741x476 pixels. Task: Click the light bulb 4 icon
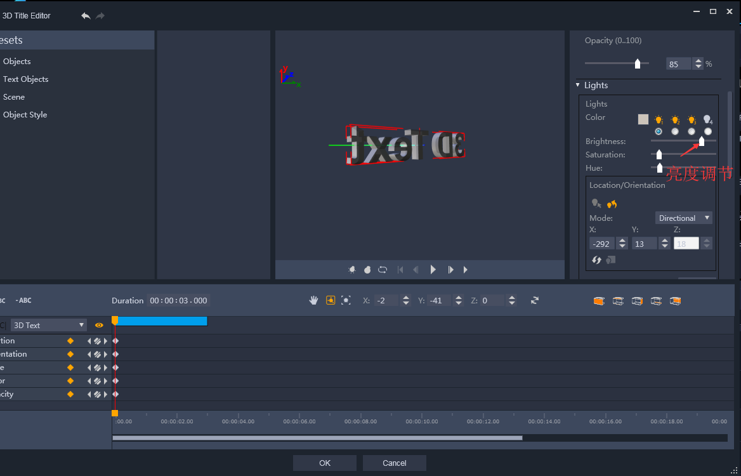(x=708, y=119)
